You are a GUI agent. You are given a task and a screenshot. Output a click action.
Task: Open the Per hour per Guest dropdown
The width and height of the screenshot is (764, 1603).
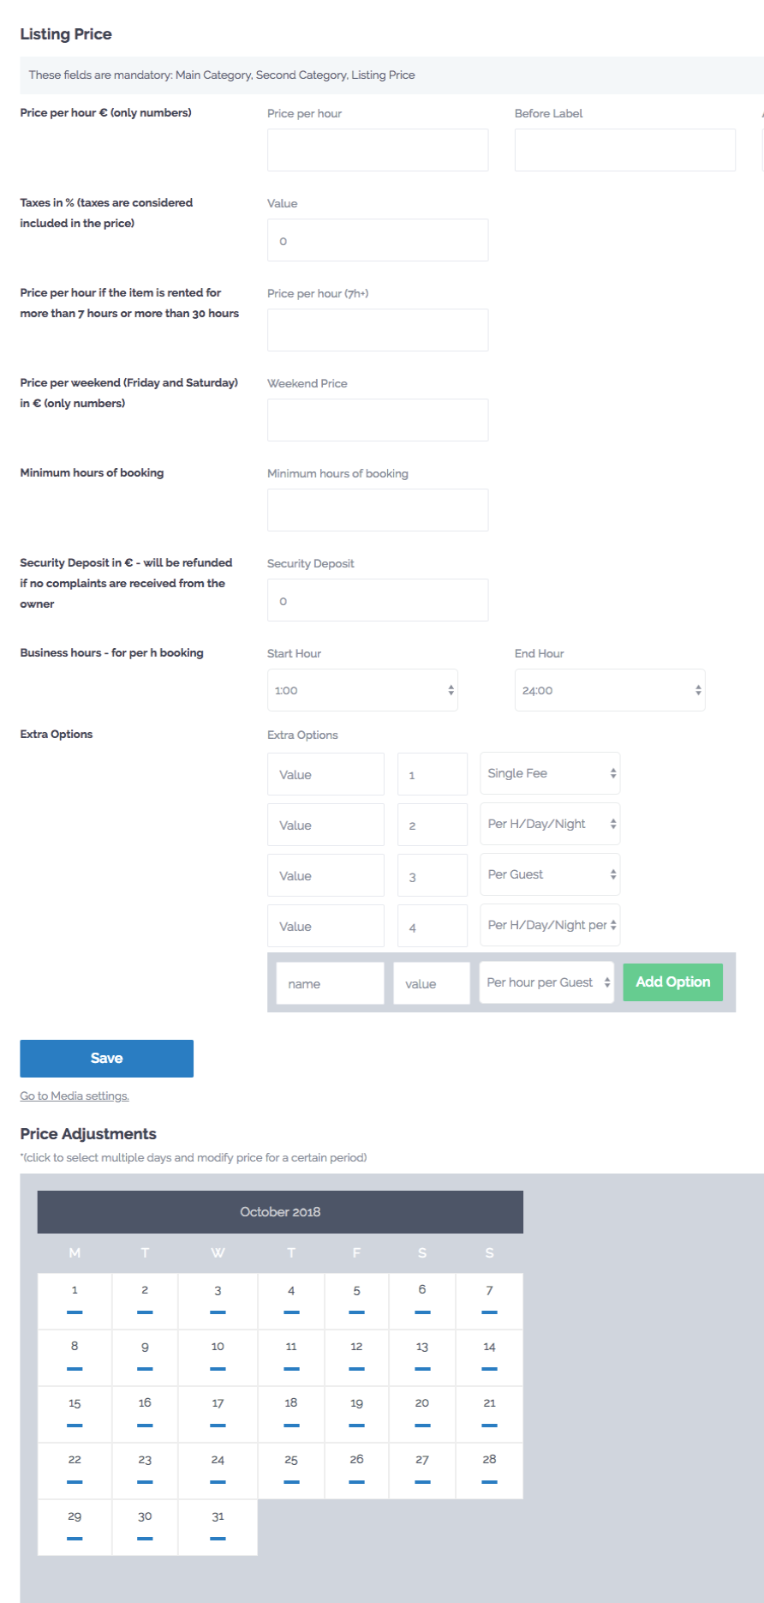coord(546,982)
